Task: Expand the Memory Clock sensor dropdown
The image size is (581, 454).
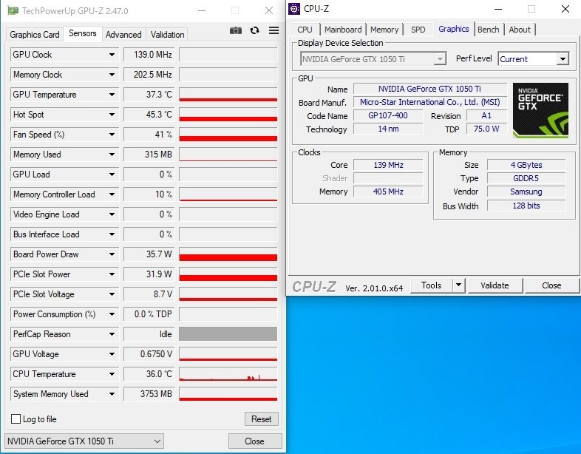Action: (x=112, y=75)
